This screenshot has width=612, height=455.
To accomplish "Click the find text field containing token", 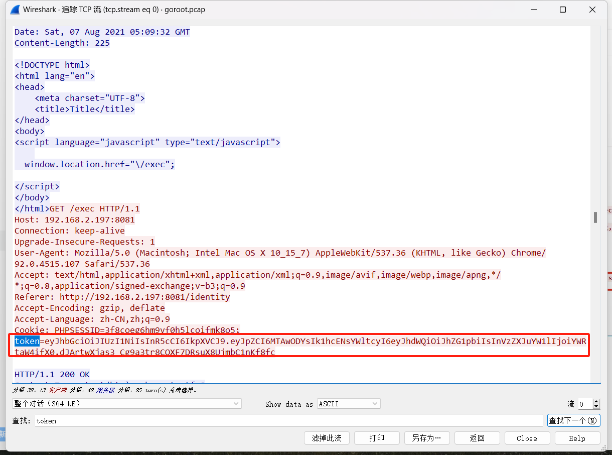I will 289,420.
